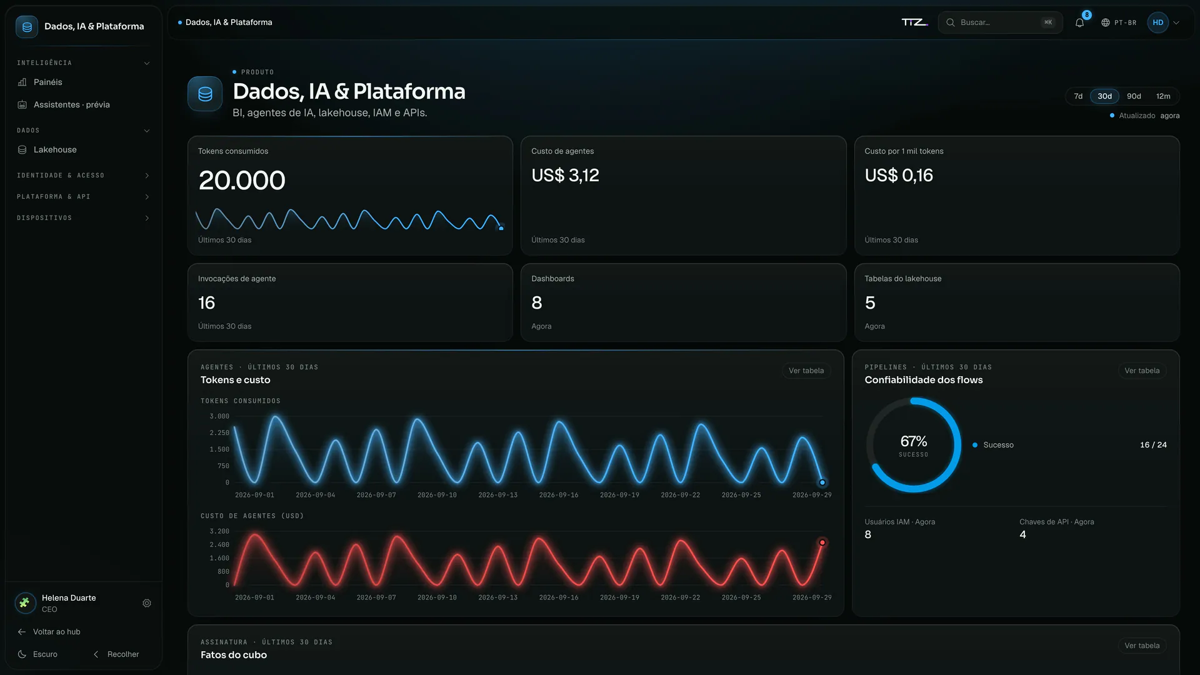Select the 90d time range

click(x=1134, y=96)
